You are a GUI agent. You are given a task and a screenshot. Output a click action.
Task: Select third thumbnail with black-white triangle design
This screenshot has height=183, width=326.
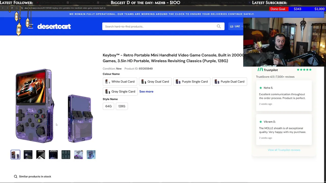[40, 155]
